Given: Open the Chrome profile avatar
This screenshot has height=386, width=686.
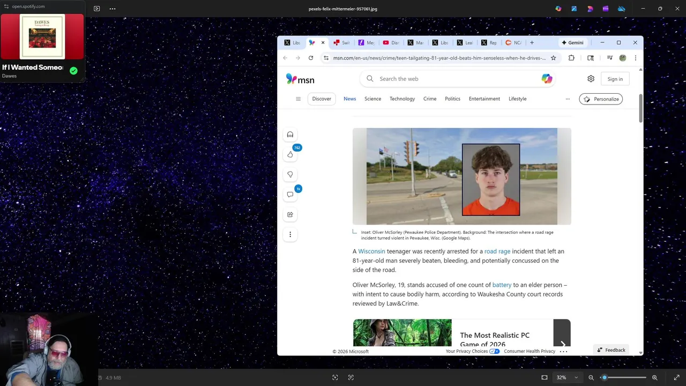Looking at the screenshot, I should [623, 58].
